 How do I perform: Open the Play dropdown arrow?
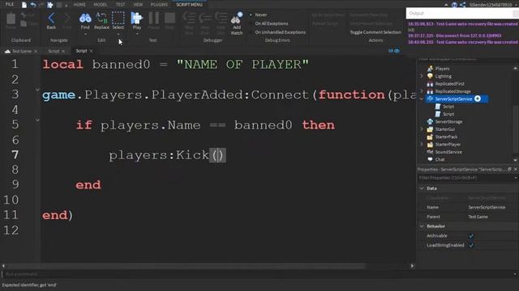pos(137,34)
